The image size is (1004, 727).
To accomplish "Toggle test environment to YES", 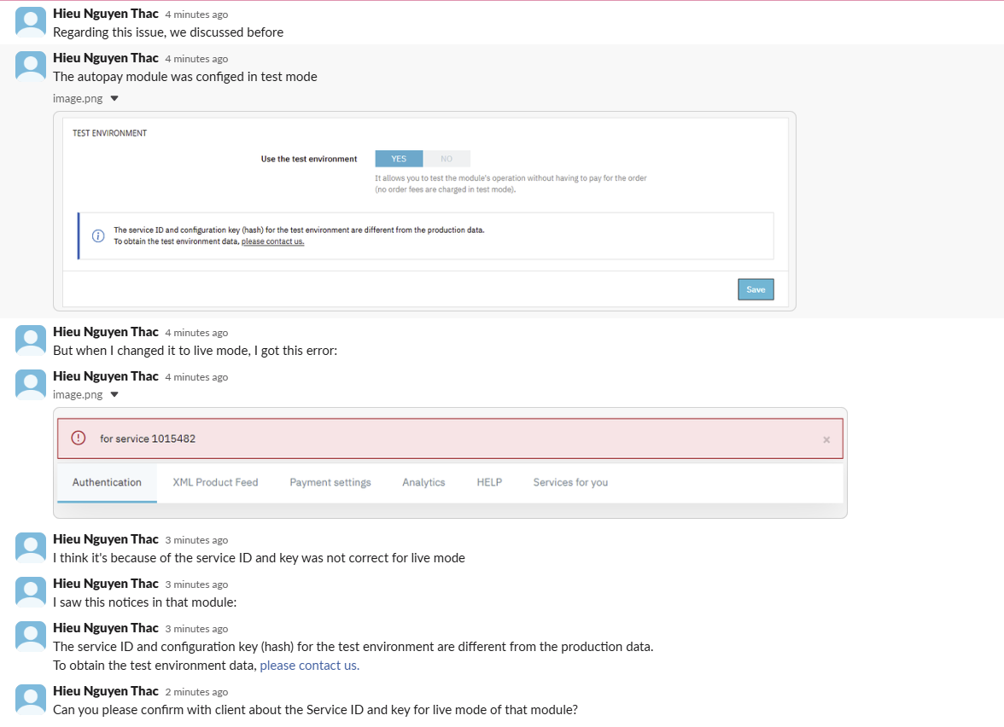I will pos(399,159).
